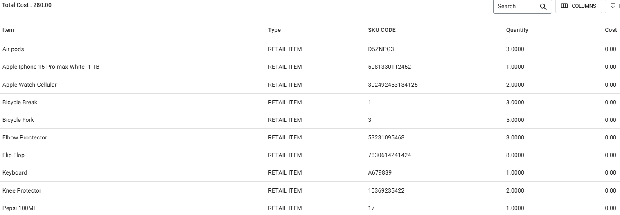Screen dimensions: 620x215
Task: Click the download arrow export icon
Action: (613, 6)
